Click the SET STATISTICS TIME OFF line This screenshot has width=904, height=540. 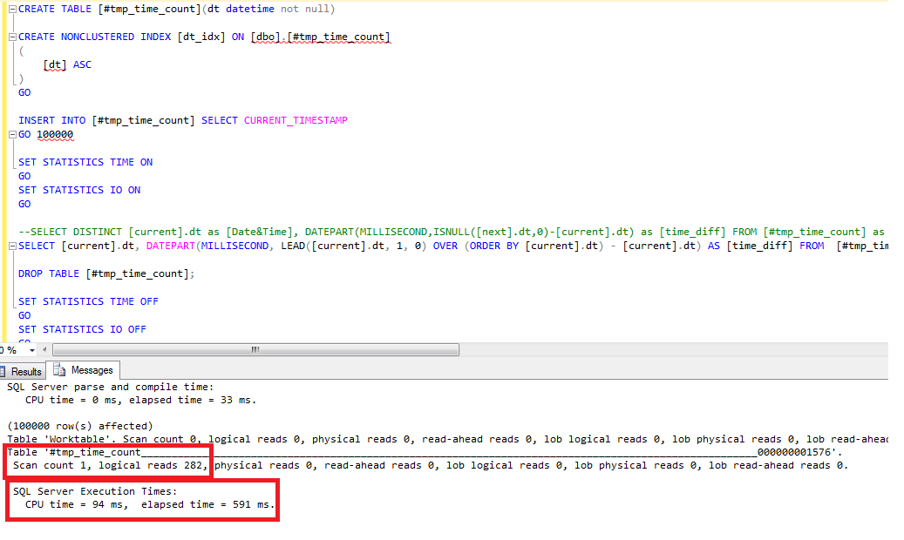(88, 301)
